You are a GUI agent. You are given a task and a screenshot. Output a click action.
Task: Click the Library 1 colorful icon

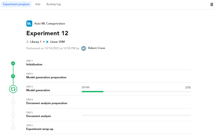28,42
